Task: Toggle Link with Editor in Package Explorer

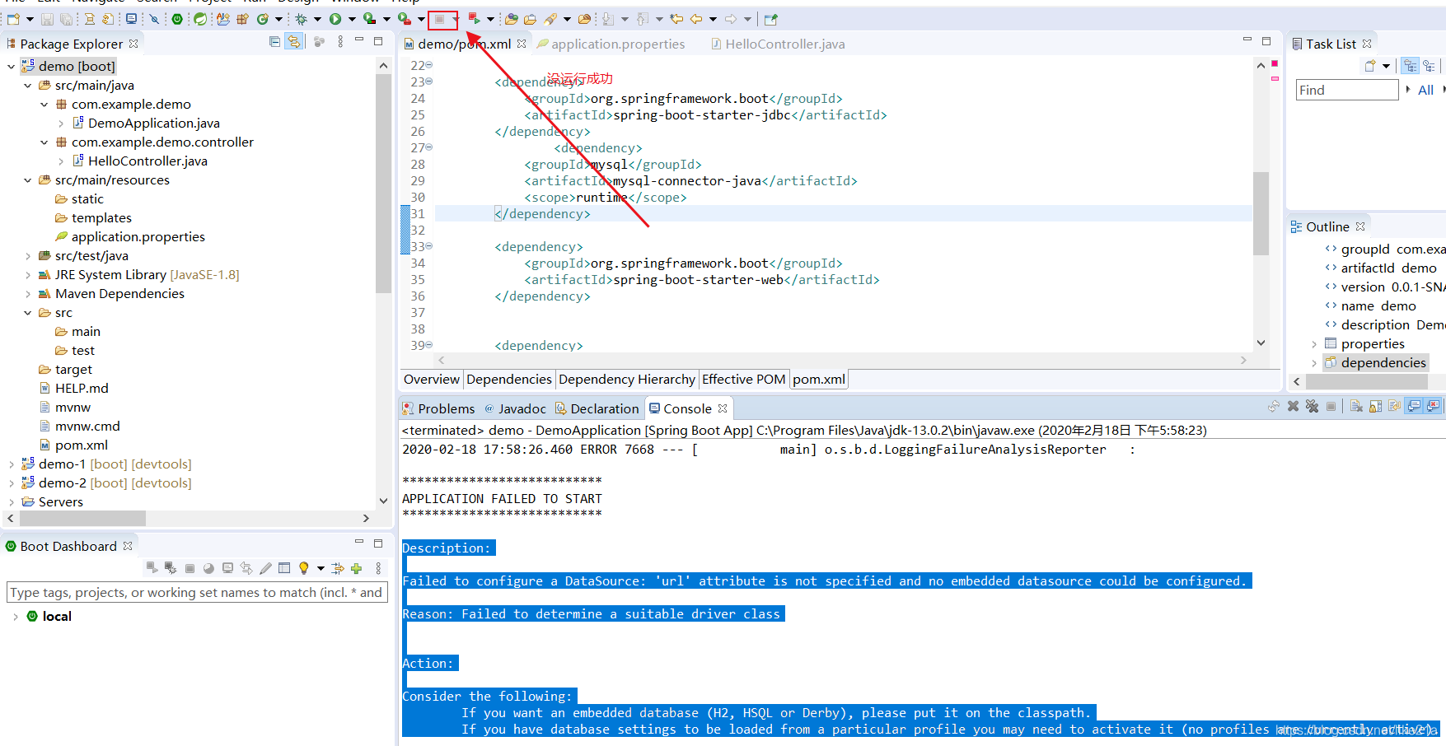Action: [294, 41]
